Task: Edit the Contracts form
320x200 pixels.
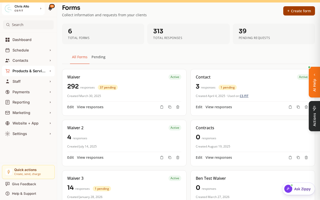Action: 199,157
